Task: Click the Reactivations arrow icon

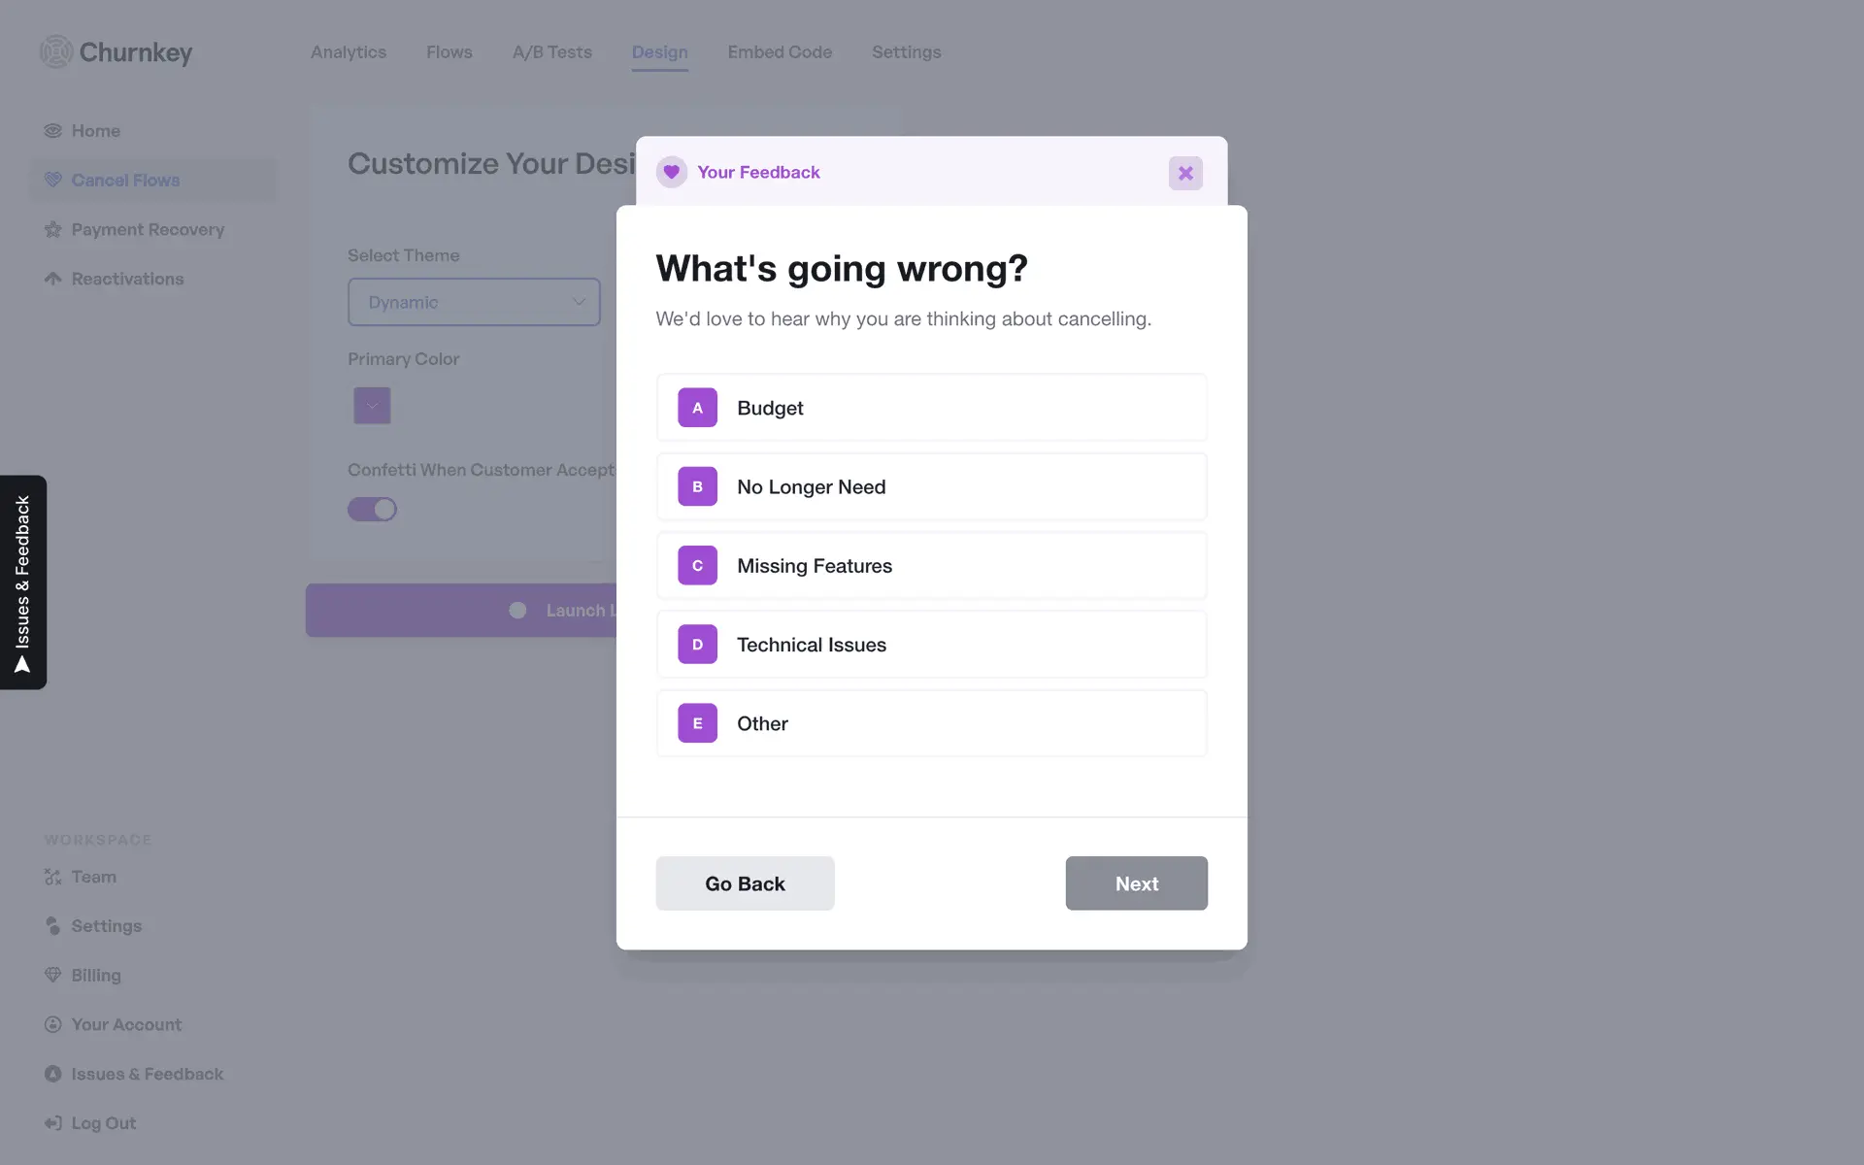Action: (53, 279)
